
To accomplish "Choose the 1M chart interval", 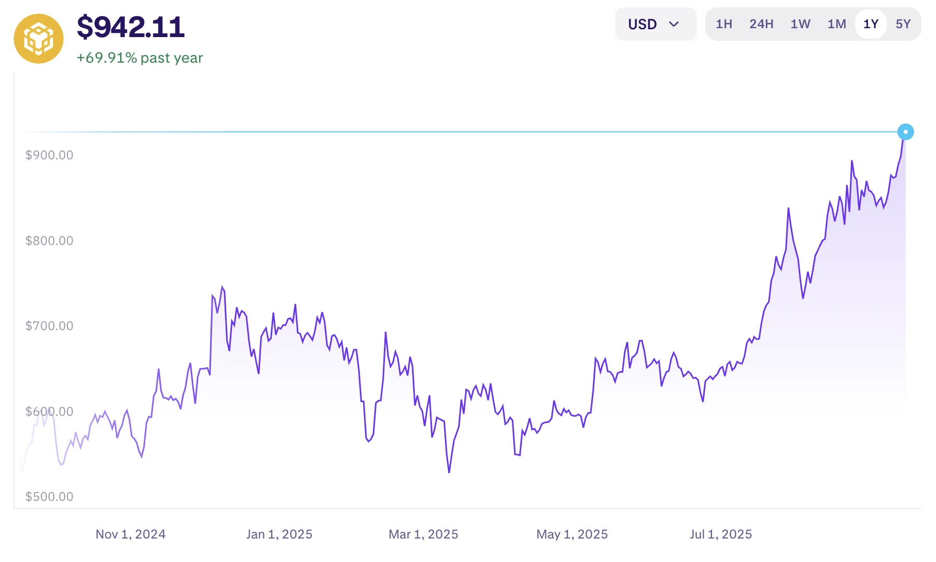I will point(836,25).
